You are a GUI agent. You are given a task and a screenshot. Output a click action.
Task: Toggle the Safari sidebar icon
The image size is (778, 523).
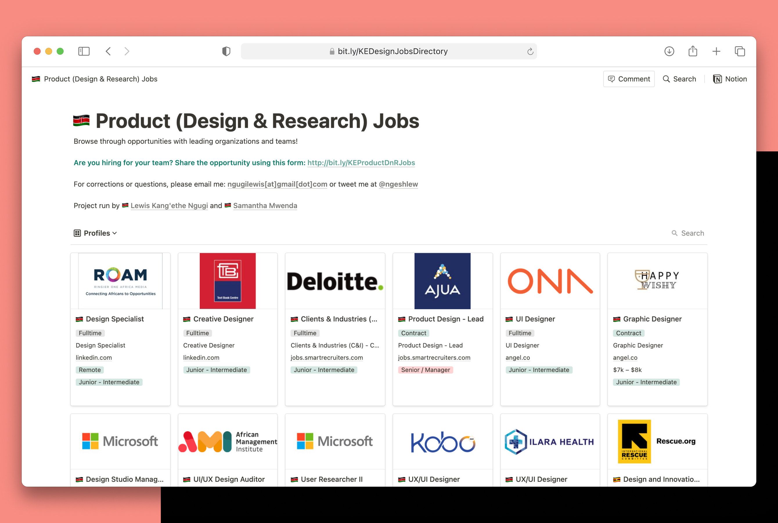pos(84,51)
